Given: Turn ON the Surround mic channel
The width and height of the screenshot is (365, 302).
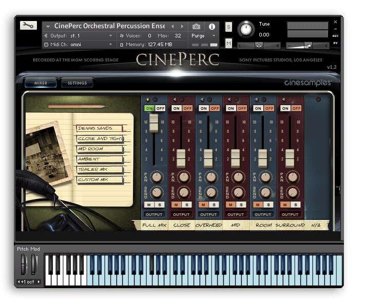Looking at the screenshot, I should (285, 108).
